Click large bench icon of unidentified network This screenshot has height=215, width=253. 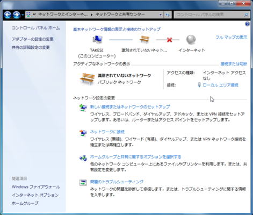(x=87, y=79)
